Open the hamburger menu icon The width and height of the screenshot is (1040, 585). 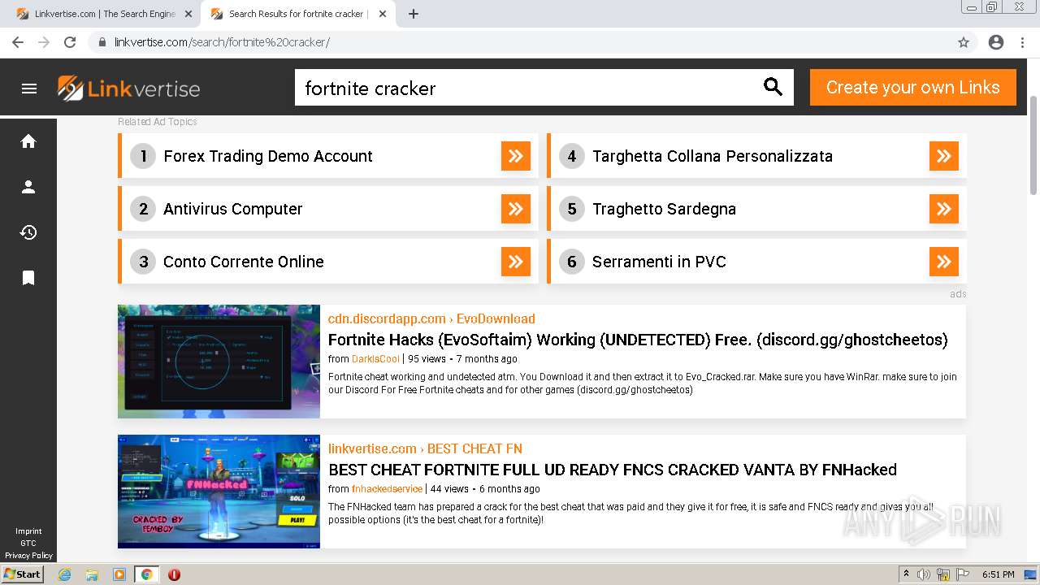(29, 89)
